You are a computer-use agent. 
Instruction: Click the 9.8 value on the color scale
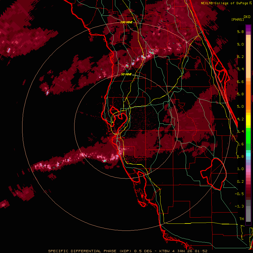(x=240, y=31)
